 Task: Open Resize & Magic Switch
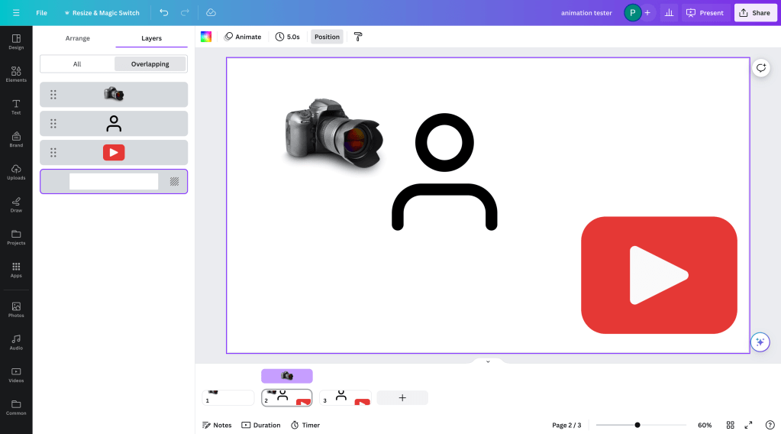(102, 13)
